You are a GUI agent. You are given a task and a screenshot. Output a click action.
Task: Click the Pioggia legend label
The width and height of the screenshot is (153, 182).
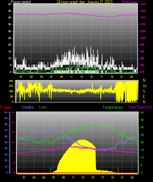[6, 107]
